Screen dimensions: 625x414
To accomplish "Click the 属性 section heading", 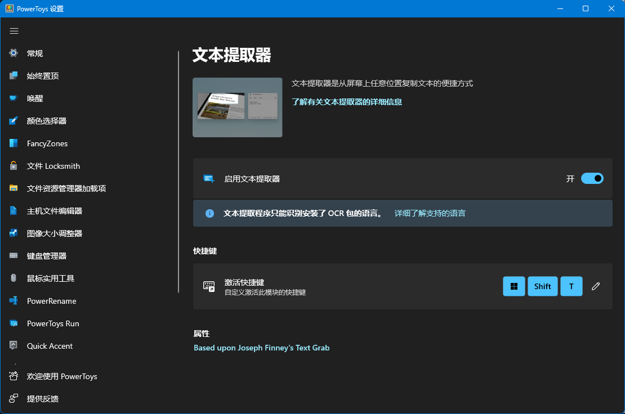I will point(201,334).
